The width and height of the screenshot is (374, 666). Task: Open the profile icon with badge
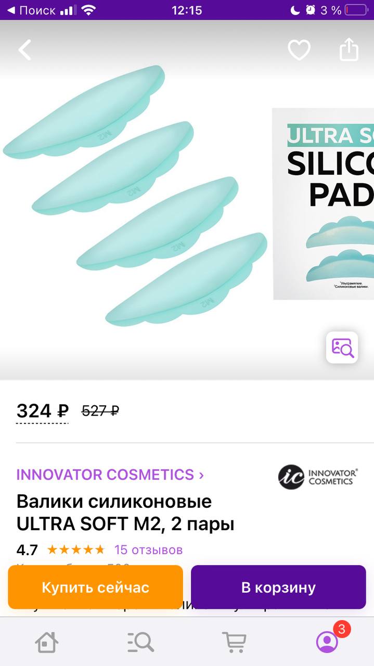coord(327,642)
